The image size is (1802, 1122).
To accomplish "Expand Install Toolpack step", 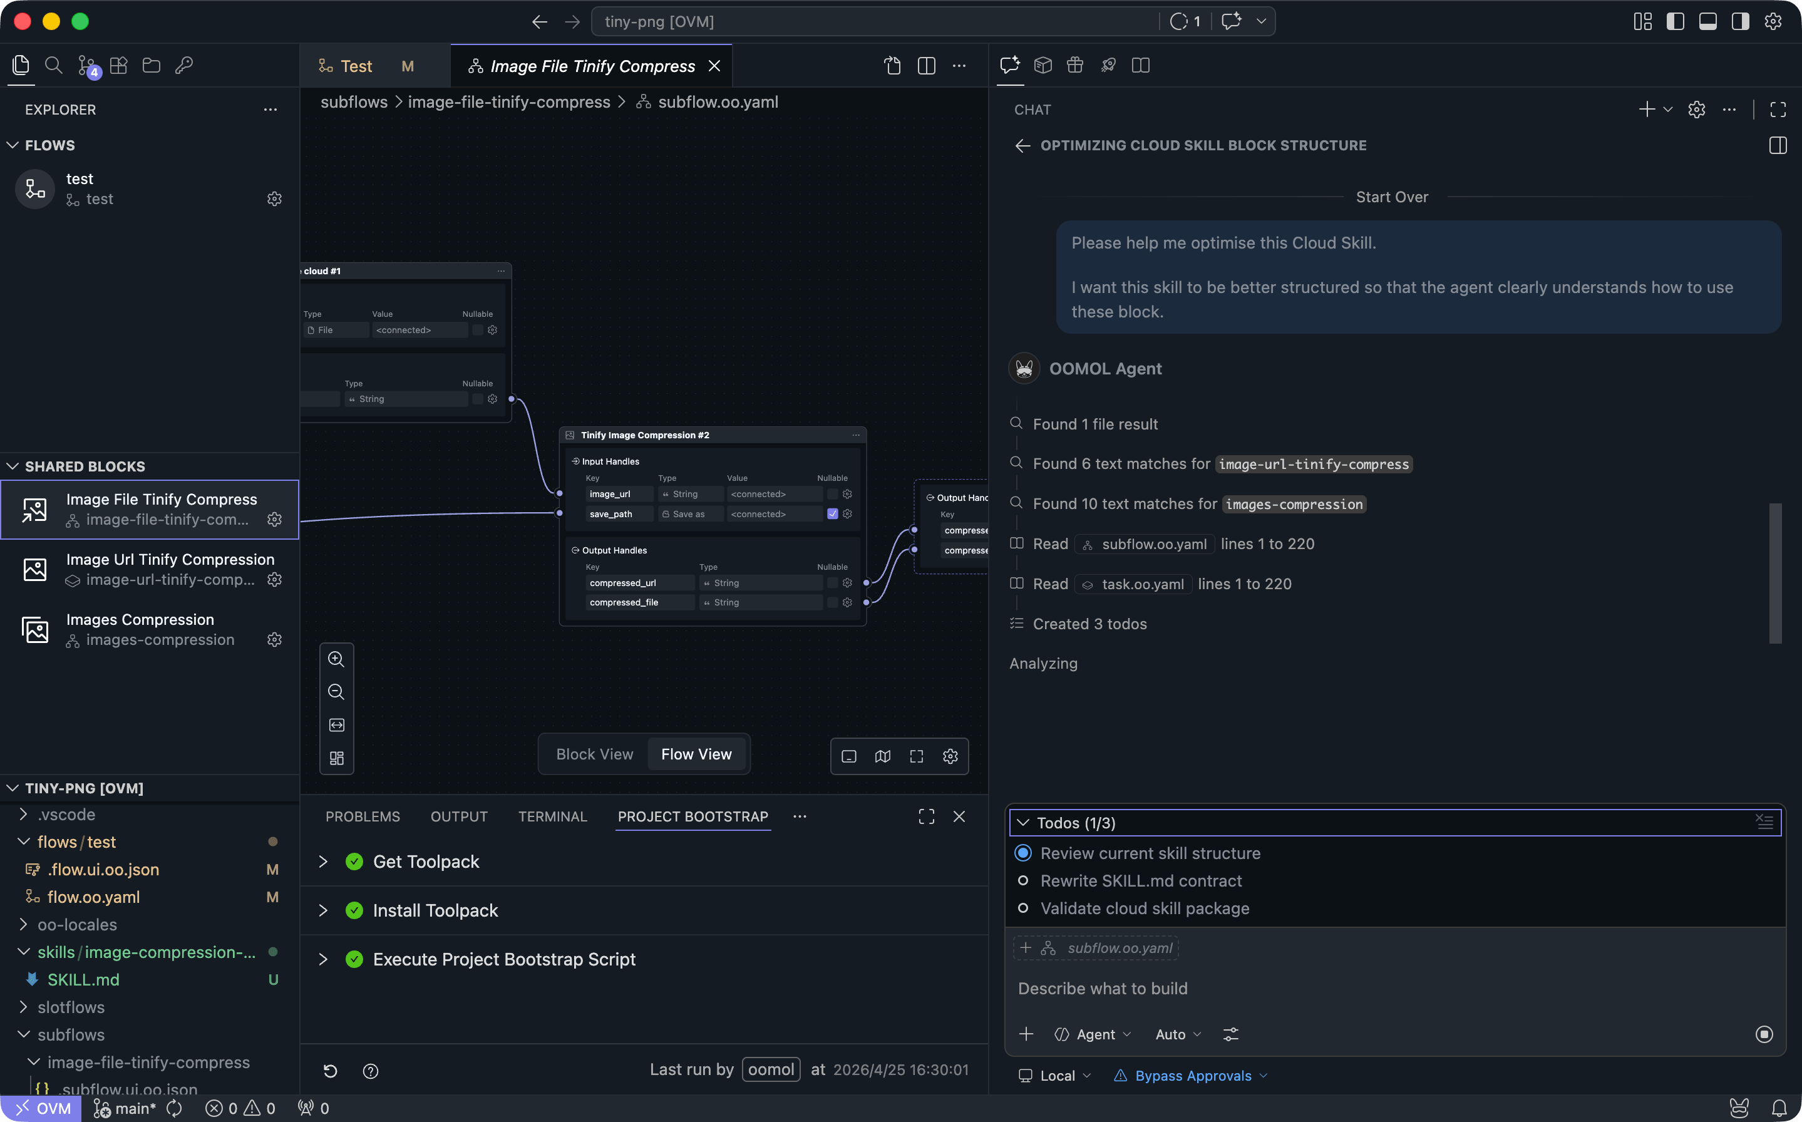I will 324,910.
